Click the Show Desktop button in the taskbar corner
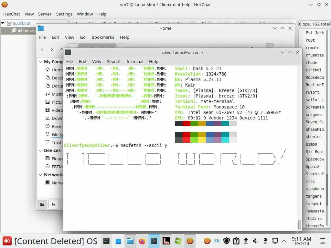Image resolution: width=331 pixels, height=248 pixels. (x=323, y=241)
